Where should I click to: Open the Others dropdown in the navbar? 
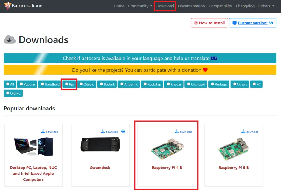coord(265,6)
